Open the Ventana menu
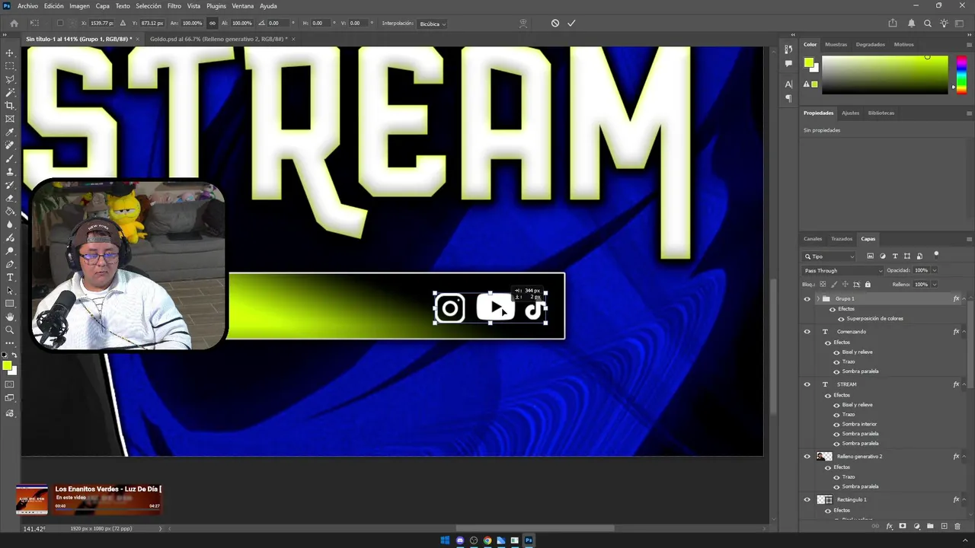 (242, 6)
